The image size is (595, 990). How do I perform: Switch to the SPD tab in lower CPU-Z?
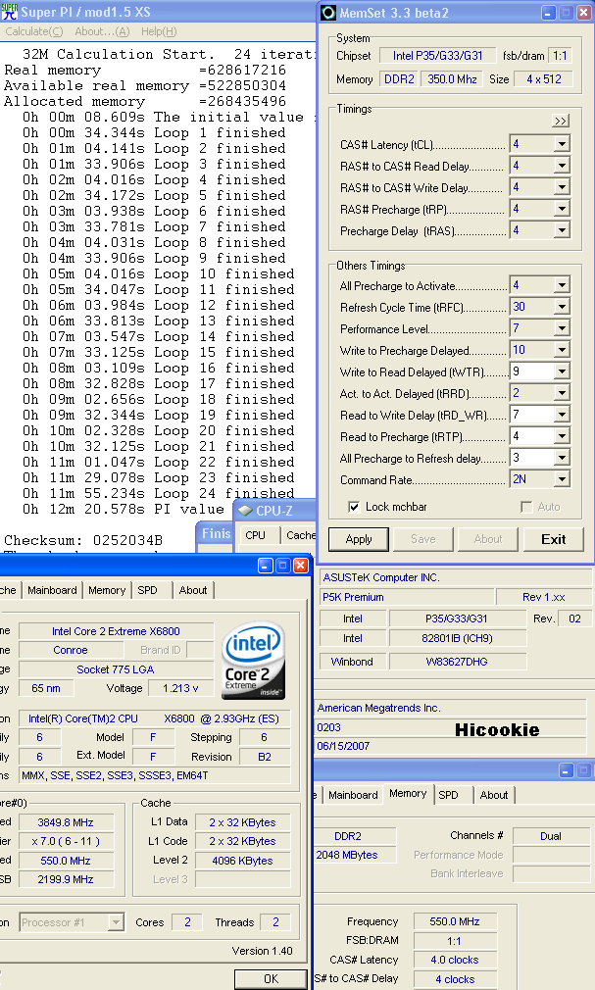click(x=448, y=795)
